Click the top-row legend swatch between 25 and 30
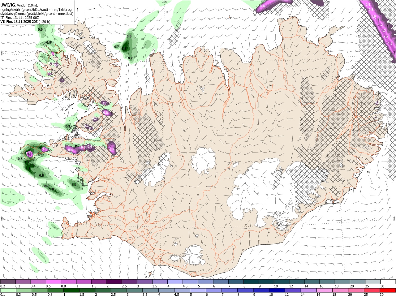This screenshot has height=297, width=396. coord(372,282)
